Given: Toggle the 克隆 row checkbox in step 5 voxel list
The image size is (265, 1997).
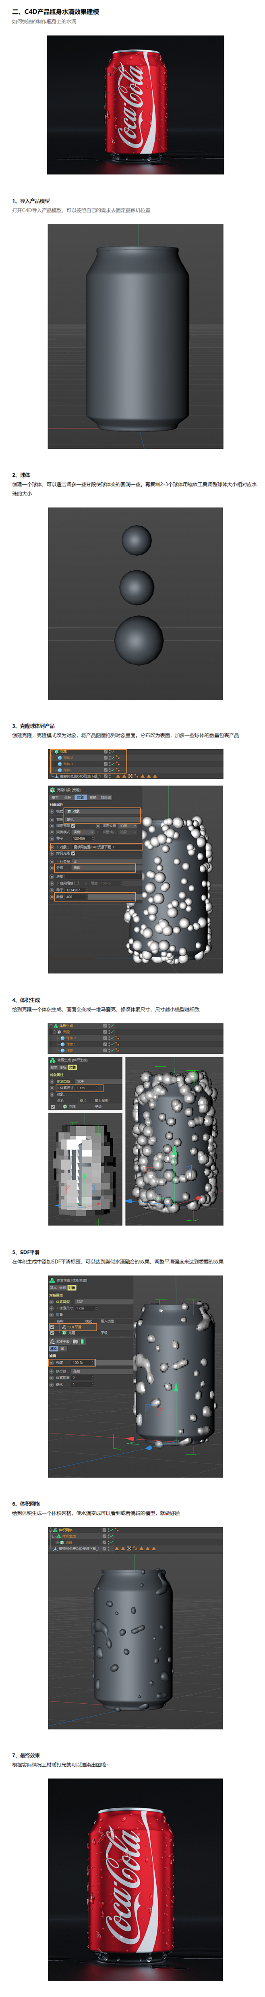Looking at the screenshot, I should coord(52,1333).
